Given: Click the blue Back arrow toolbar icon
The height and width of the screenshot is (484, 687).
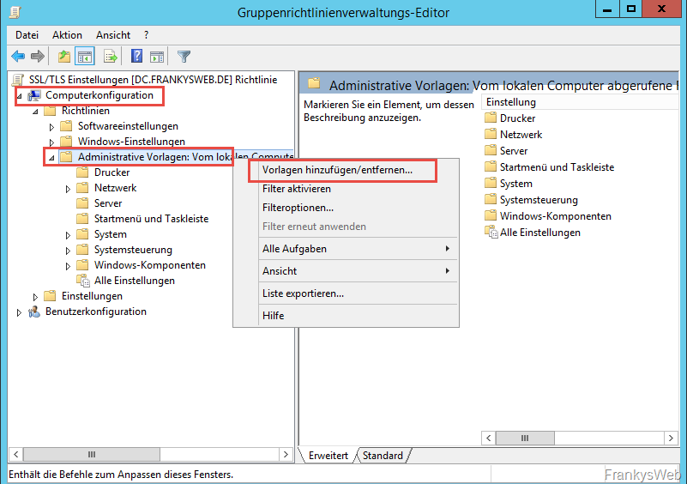Looking at the screenshot, I should (x=18, y=57).
